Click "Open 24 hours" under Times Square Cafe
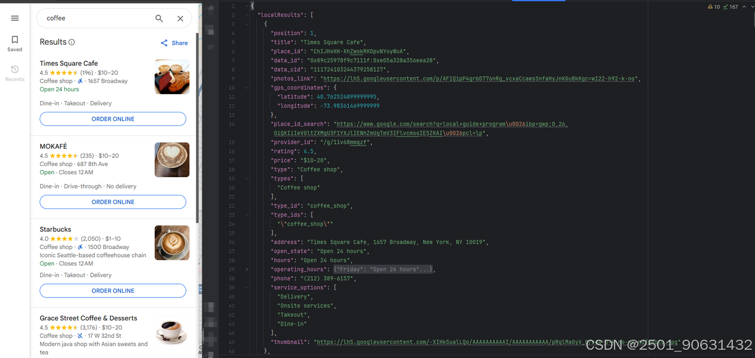755x358 pixels. point(60,89)
